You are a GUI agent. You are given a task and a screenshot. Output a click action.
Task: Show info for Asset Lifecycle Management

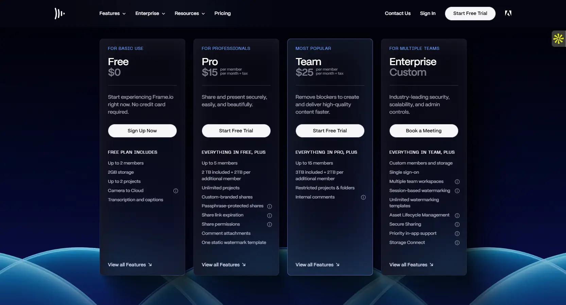pos(457,215)
